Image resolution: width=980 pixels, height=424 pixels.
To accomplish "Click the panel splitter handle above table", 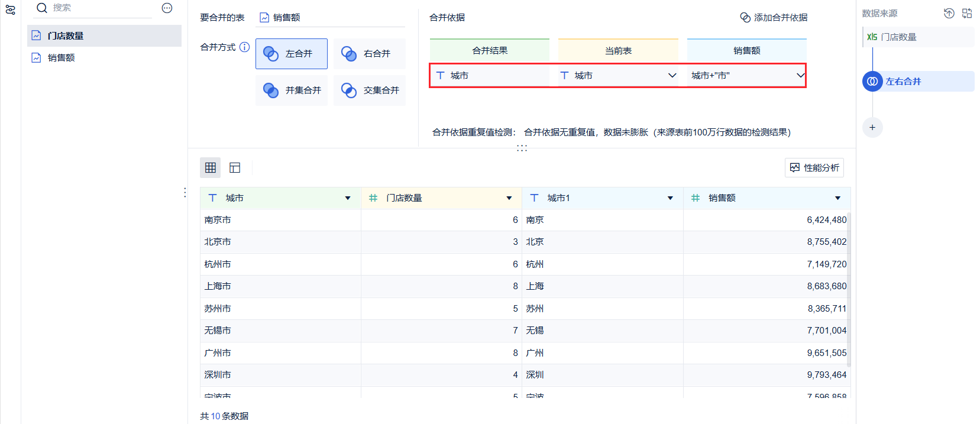I will click(522, 148).
